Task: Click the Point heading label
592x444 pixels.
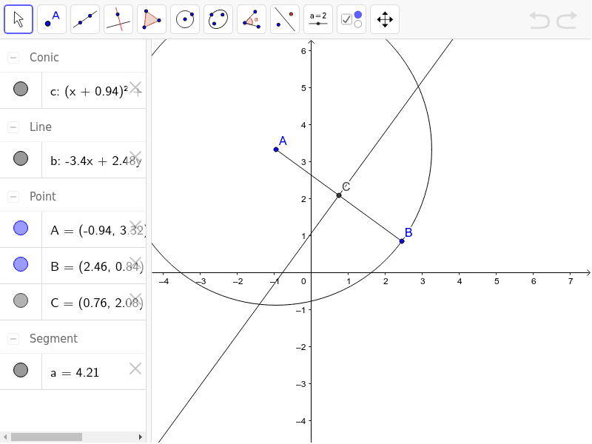Action: pyautogui.click(x=43, y=196)
